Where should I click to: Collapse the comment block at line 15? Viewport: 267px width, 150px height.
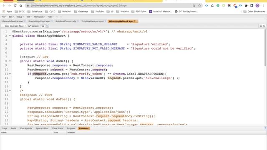(10, 91)
